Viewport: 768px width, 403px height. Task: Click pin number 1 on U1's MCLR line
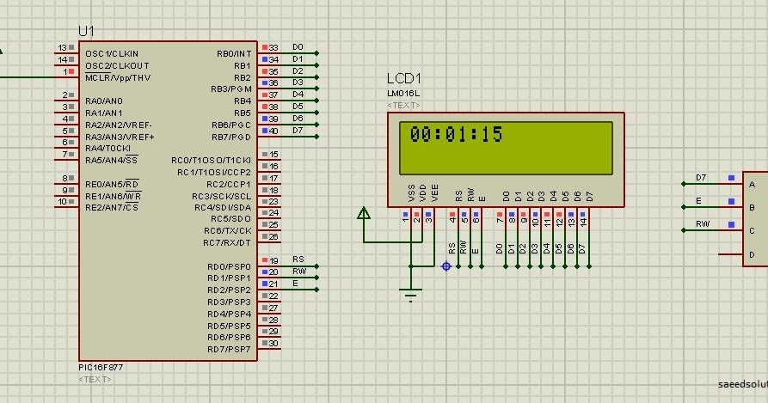point(65,71)
